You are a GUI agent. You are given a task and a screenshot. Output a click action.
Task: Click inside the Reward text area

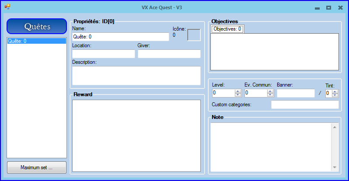(x=136, y=136)
